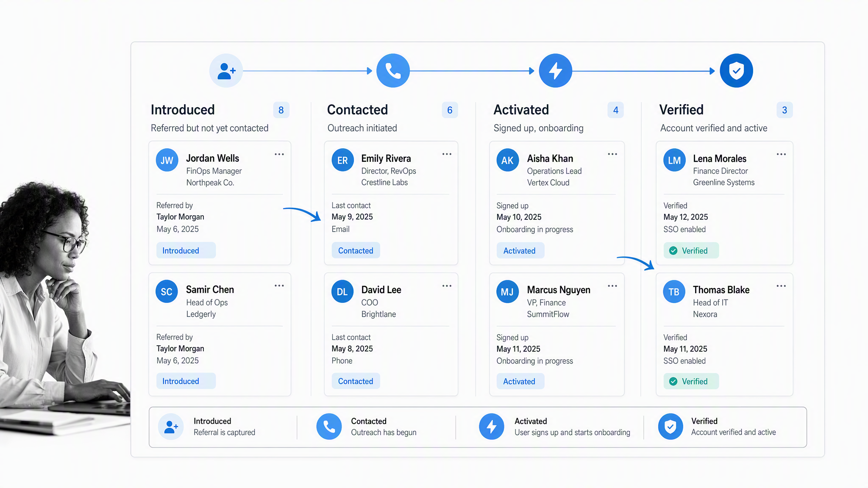This screenshot has height=488, width=868.
Task: Click the name Emily Rivera
Action: click(x=386, y=158)
